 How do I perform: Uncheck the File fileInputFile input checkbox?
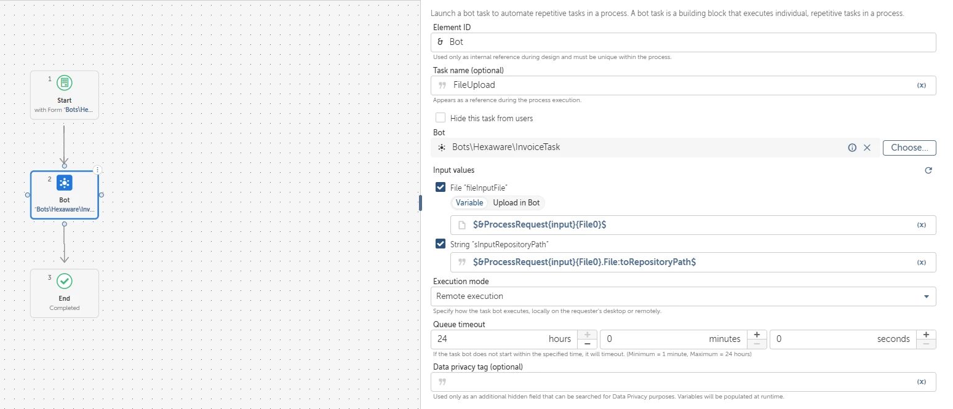(441, 188)
